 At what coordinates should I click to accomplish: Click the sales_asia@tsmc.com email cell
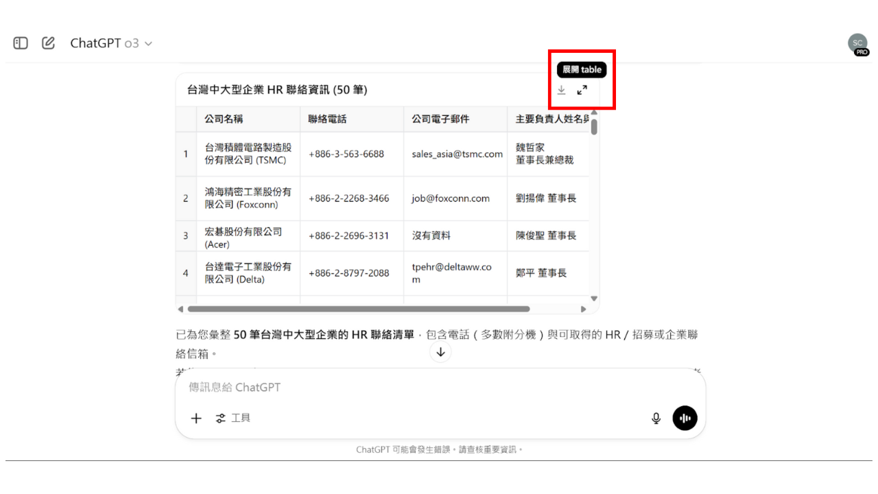455,154
